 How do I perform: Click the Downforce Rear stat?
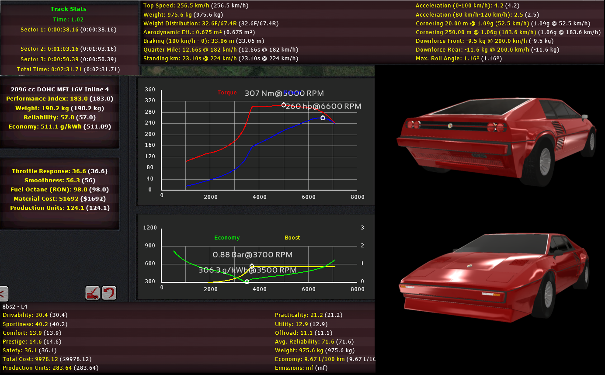(487, 49)
